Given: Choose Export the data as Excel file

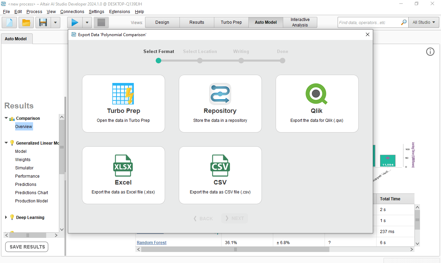Looking at the screenshot, I should tap(123, 175).
